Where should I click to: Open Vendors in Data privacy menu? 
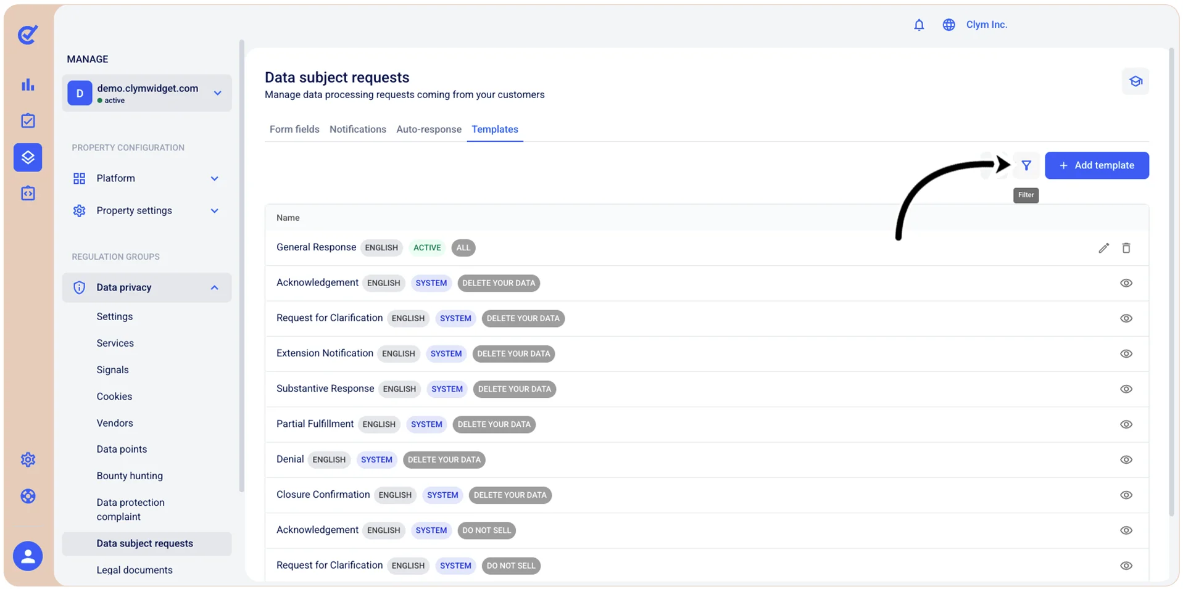pos(115,423)
